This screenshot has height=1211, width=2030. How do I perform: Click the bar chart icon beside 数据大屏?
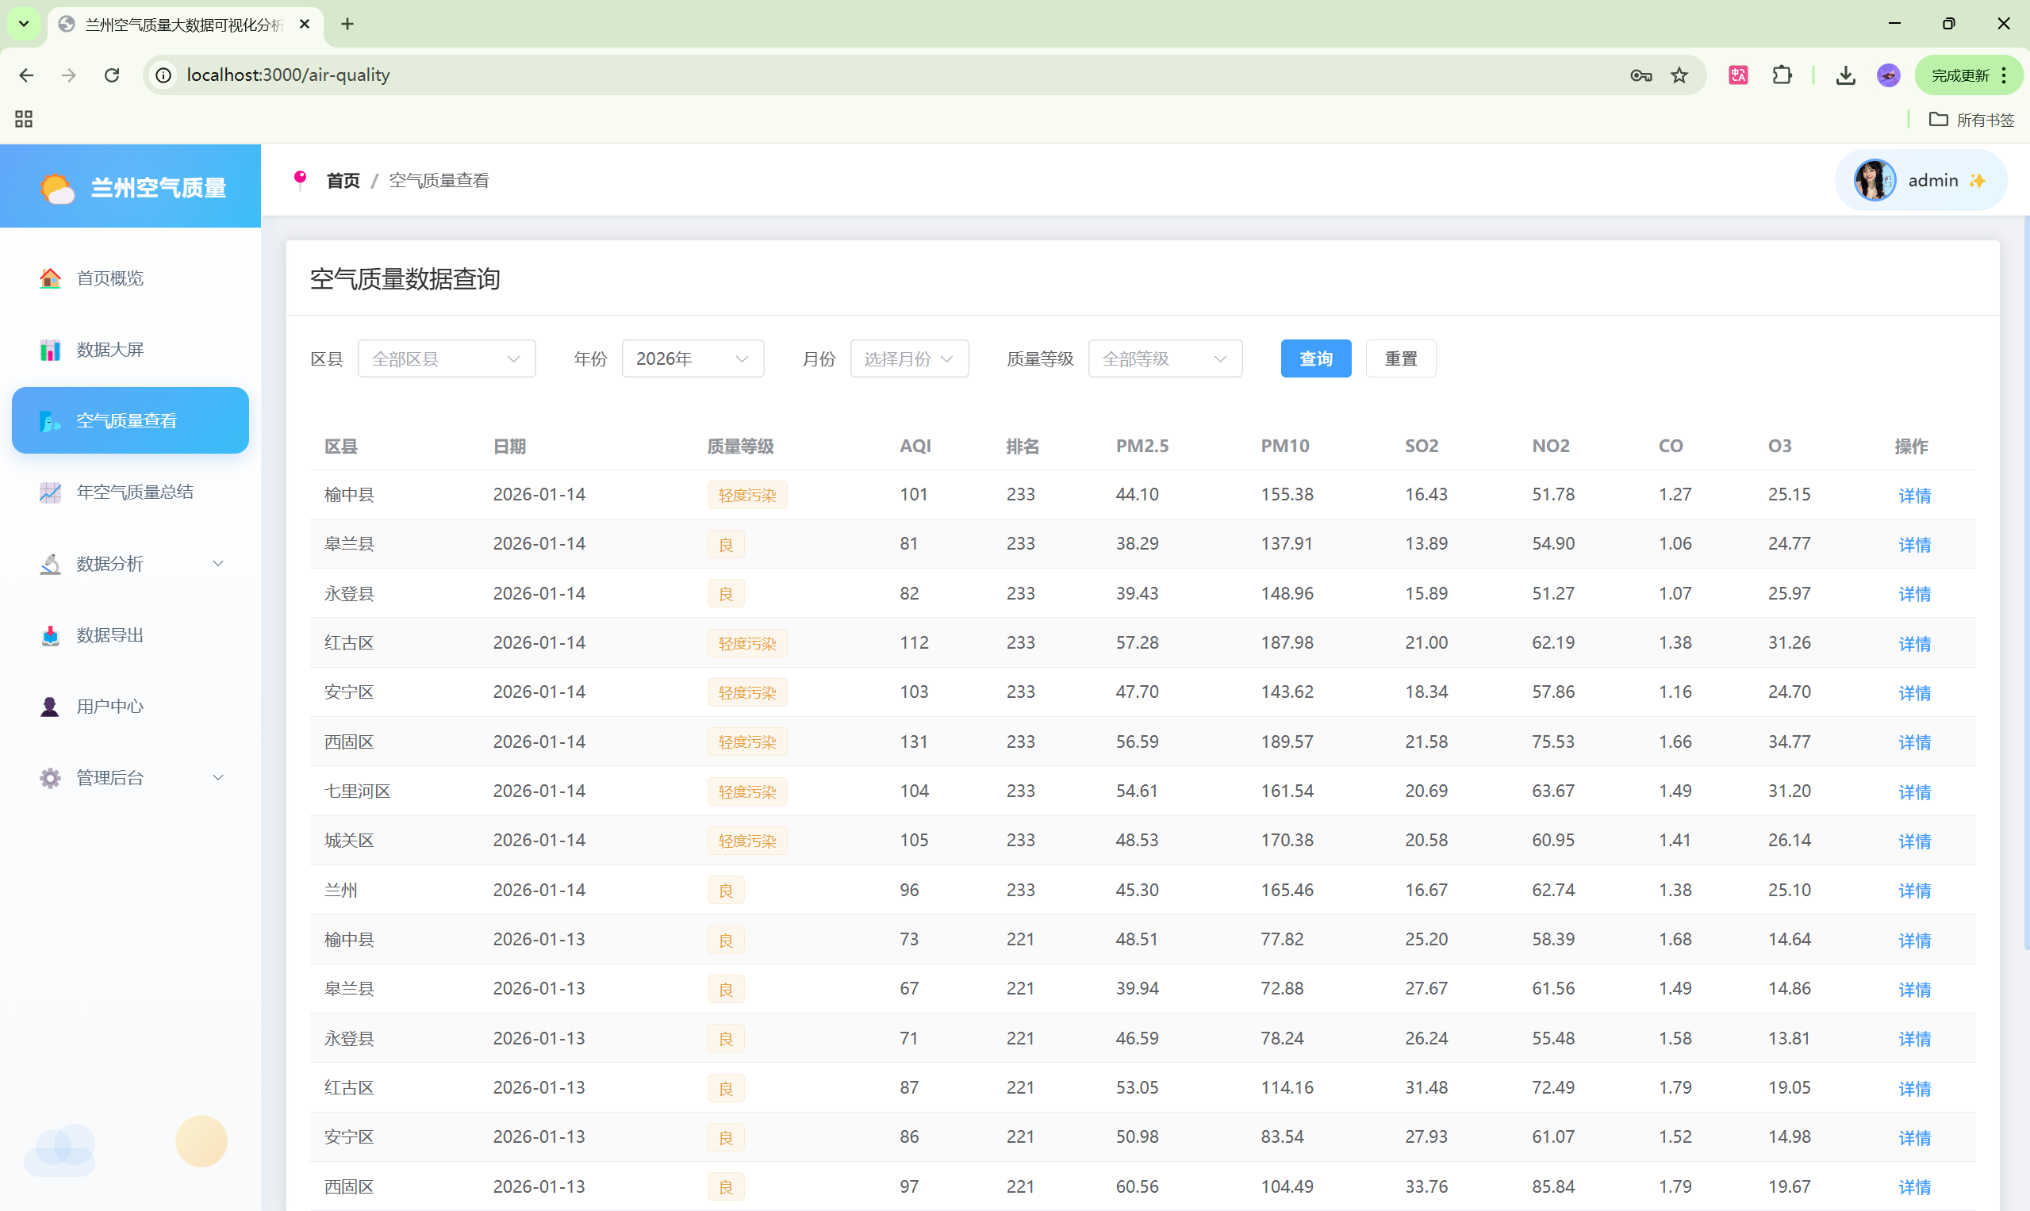click(51, 350)
